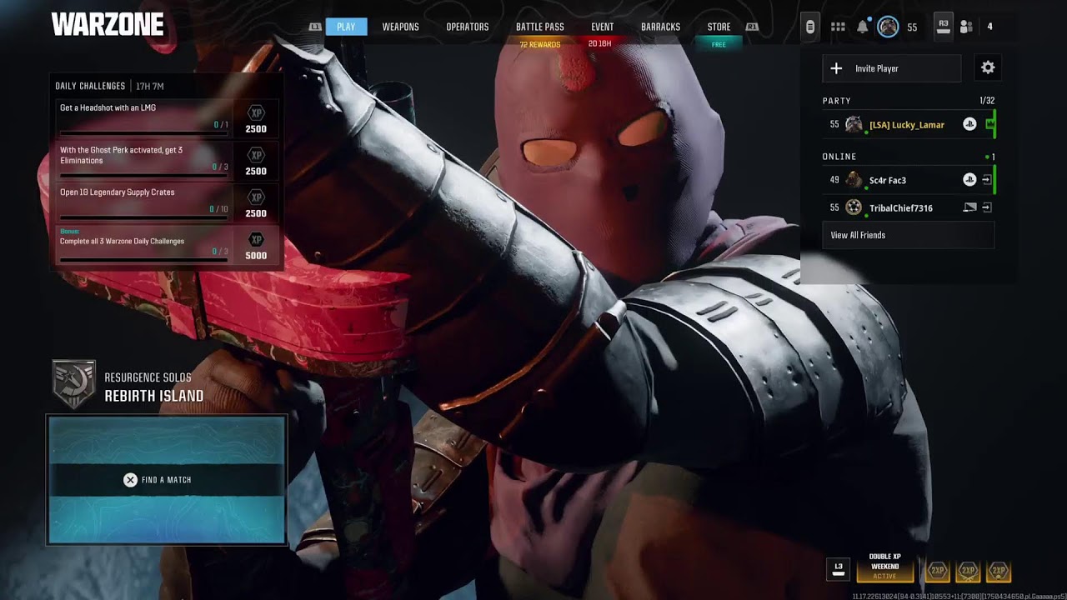Click the Ghost Perk eliminations progress bar
Image resolution: width=1067 pixels, height=600 pixels.
pyautogui.click(x=143, y=175)
